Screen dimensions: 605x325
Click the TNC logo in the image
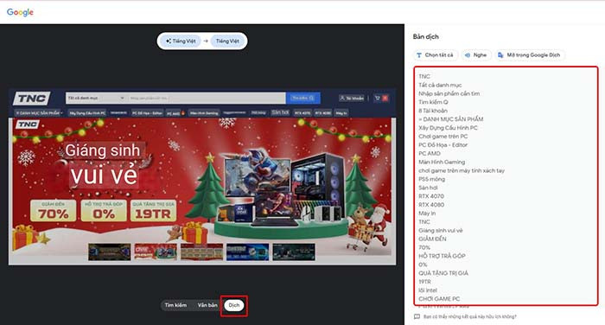[32, 99]
